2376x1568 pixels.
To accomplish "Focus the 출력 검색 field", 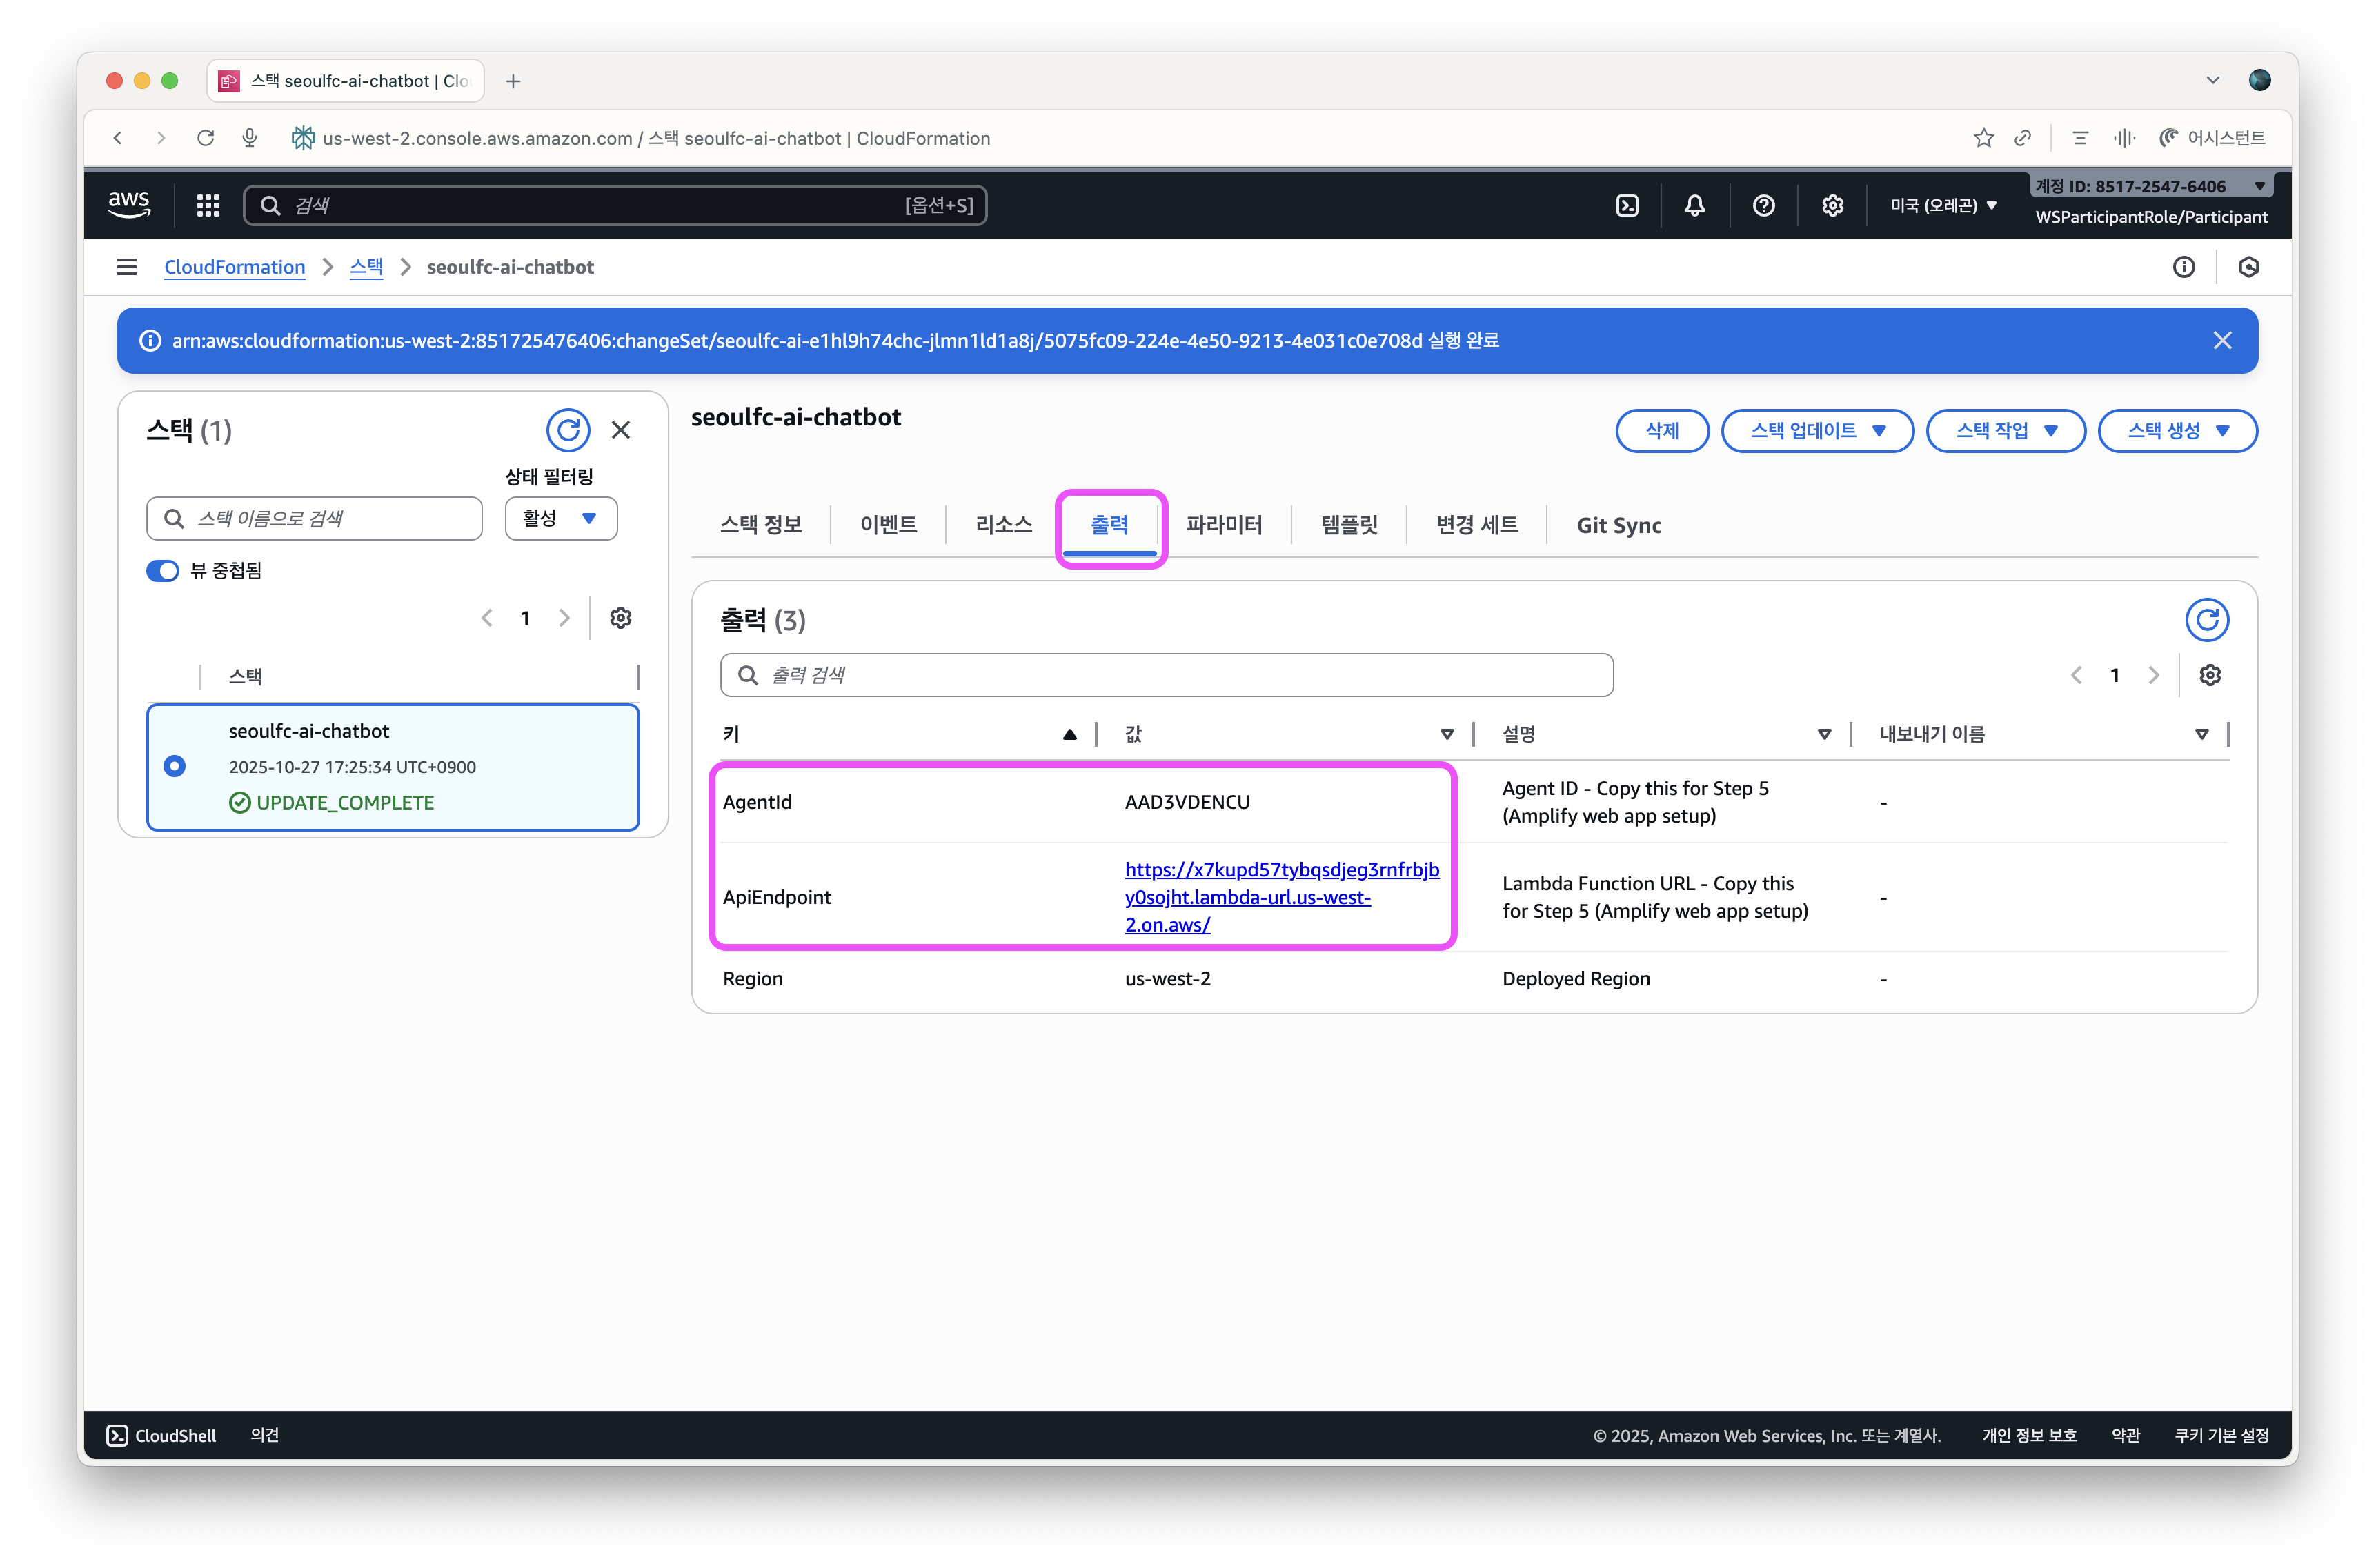I will [x=1167, y=675].
